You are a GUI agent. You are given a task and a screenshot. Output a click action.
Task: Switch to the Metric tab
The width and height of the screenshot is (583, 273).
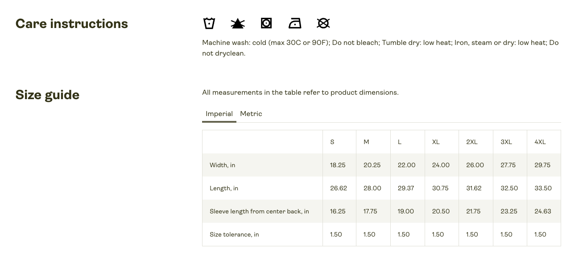pos(251,114)
